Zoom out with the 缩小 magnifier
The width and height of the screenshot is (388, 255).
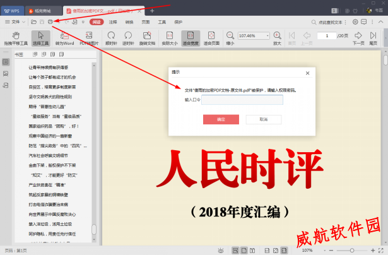230,39
